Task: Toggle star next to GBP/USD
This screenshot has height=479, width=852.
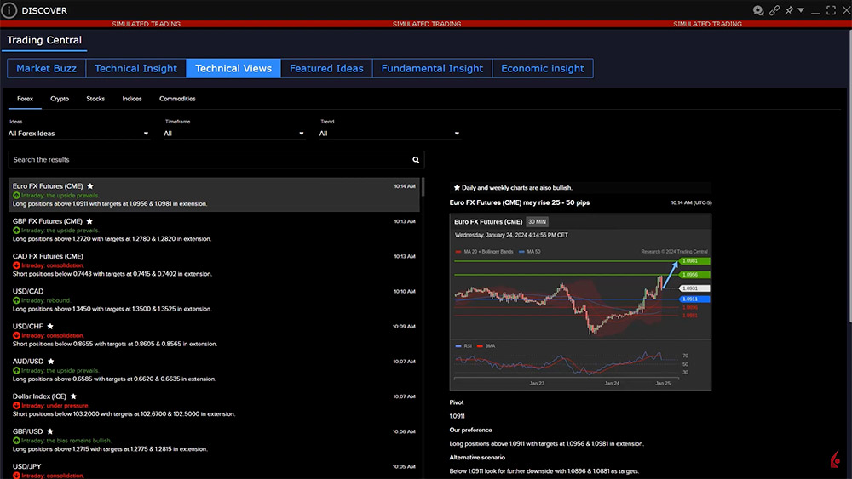Action: tap(50, 431)
